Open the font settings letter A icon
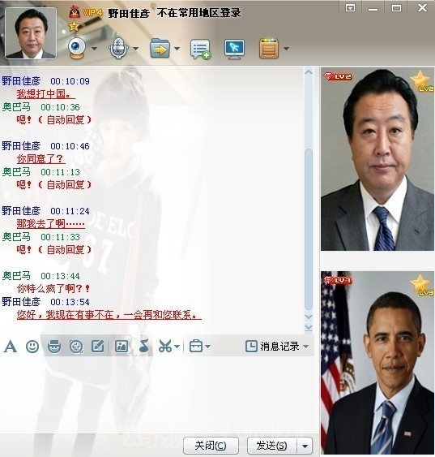 pyautogui.click(x=11, y=347)
